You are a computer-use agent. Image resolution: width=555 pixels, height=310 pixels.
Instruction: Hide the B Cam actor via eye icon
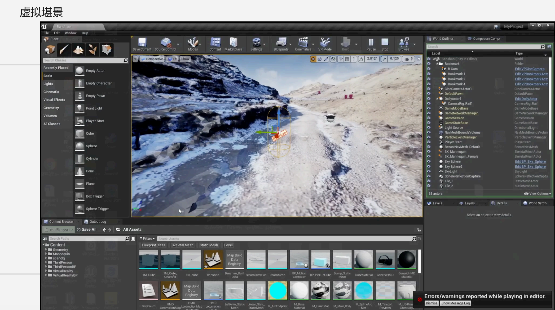pos(429,69)
